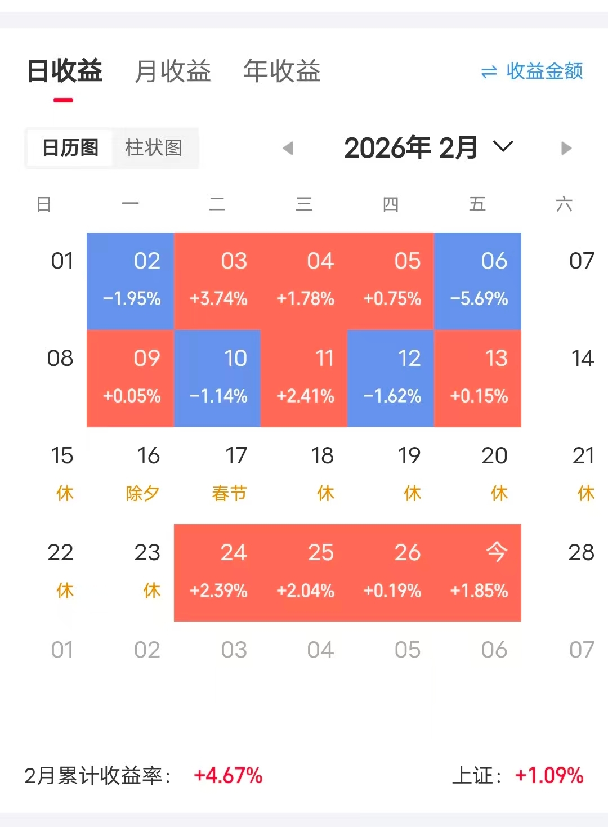Select the 日历图 calendar view
This screenshot has width=608, height=827.
[70, 148]
